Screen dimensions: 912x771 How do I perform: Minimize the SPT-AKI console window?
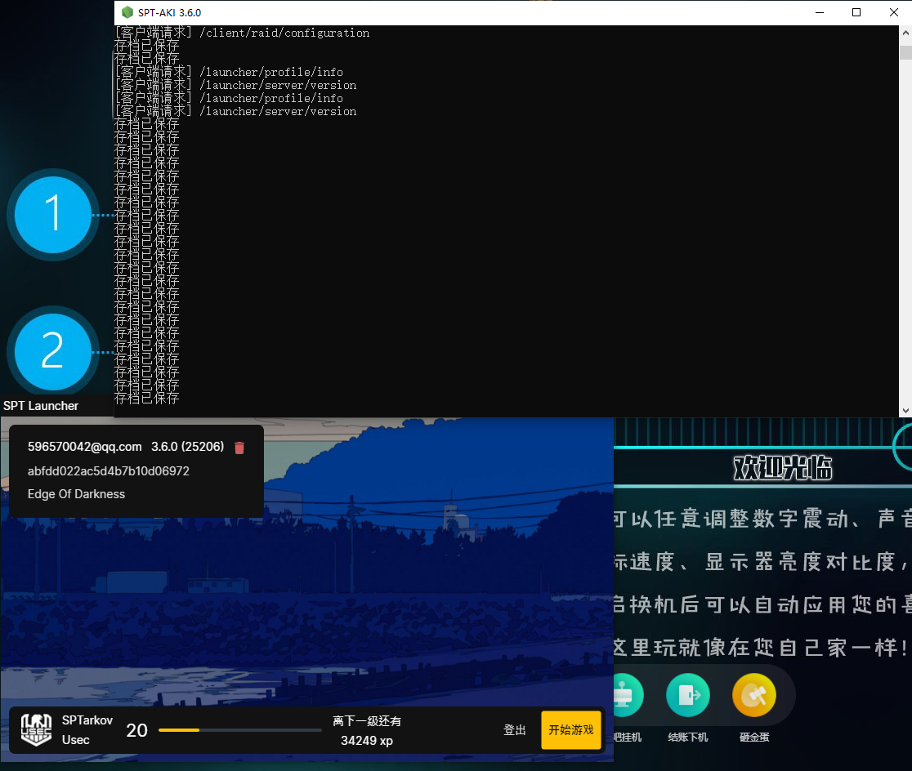[x=818, y=12]
